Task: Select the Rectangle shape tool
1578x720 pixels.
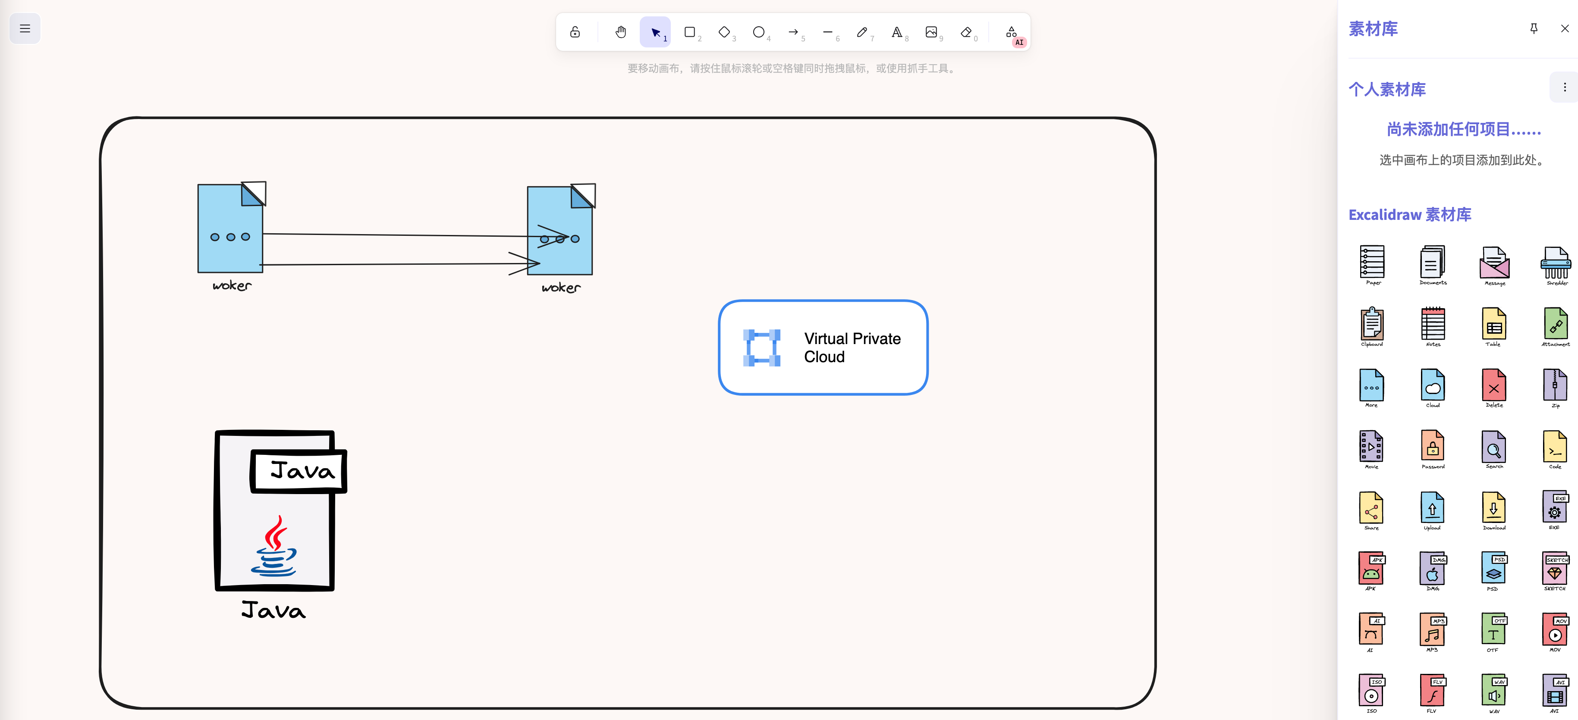Action: (690, 32)
